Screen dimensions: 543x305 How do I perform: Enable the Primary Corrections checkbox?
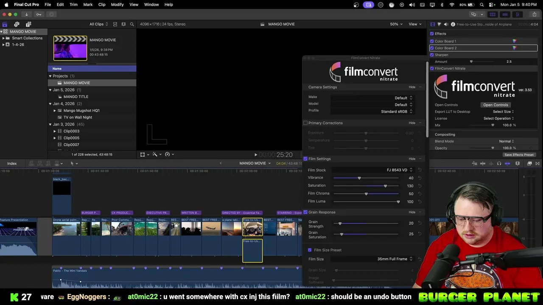tap(305, 123)
